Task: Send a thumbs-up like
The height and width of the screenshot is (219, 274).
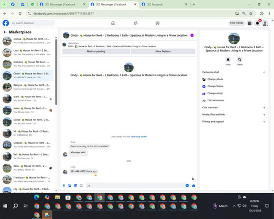Action: (x=193, y=186)
